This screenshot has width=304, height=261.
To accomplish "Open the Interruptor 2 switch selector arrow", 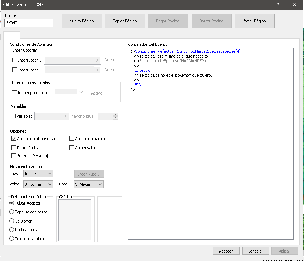I will pos(97,70).
